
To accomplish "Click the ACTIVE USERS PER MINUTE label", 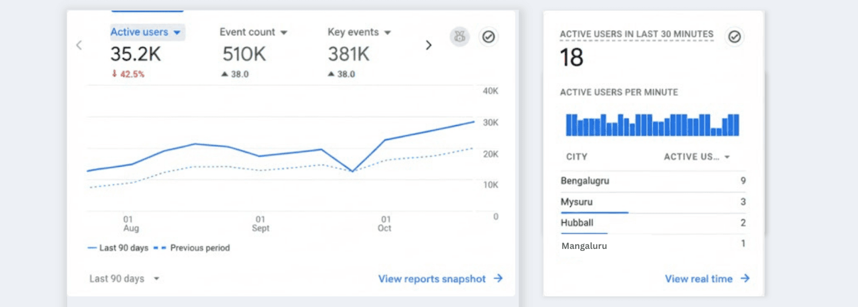I will point(619,92).
